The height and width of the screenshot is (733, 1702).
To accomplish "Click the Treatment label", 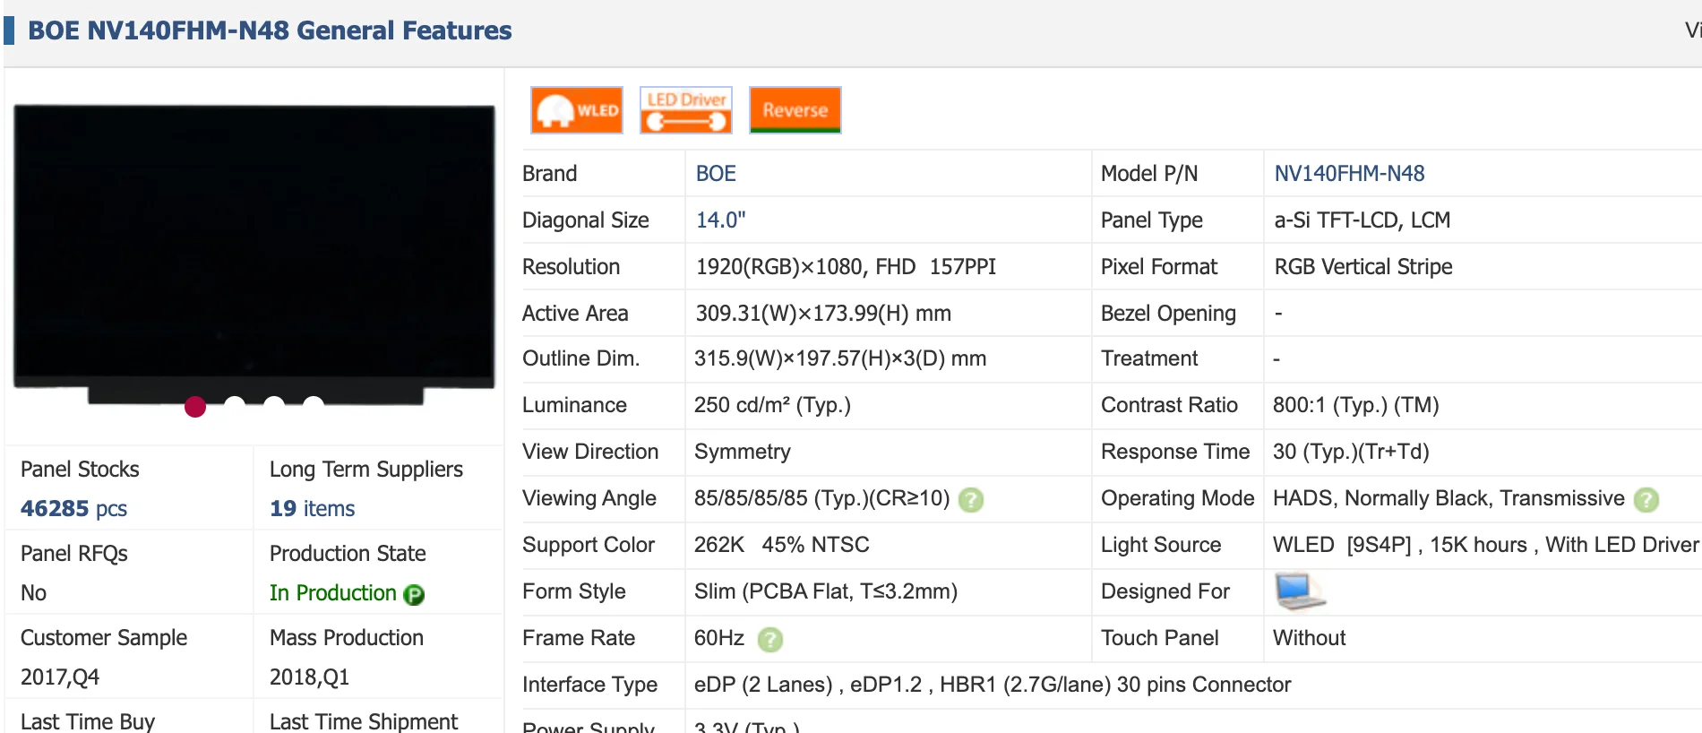I will pos(1149,358).
